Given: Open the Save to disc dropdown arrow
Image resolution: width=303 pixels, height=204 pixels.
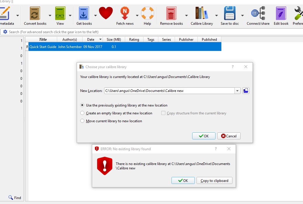Looking at the screenshot, I should pos(242,15).
